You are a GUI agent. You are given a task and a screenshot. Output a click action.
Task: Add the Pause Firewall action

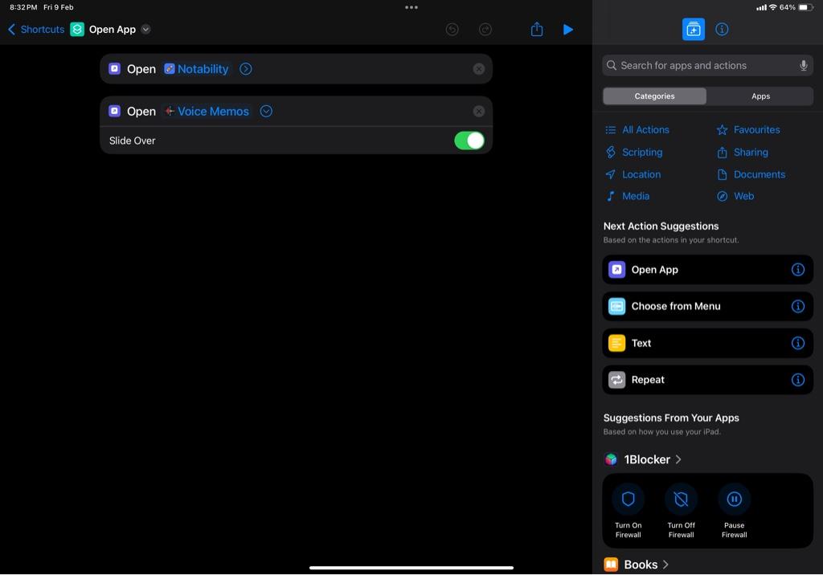point(734,511)
